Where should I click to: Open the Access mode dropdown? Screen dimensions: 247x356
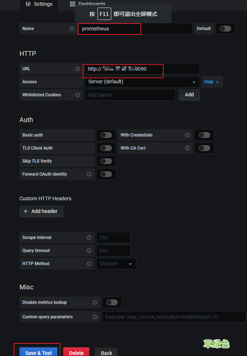pos(142,82)
